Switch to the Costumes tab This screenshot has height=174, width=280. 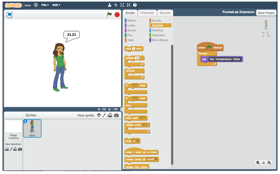[147, 13]
